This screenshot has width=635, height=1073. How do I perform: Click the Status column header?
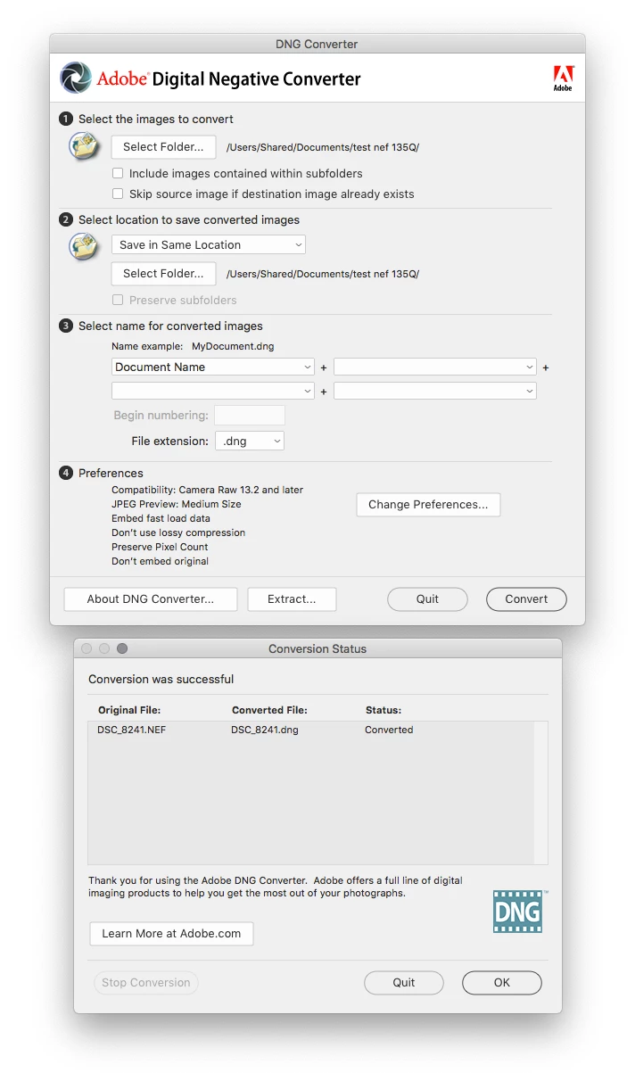(383, 711)
